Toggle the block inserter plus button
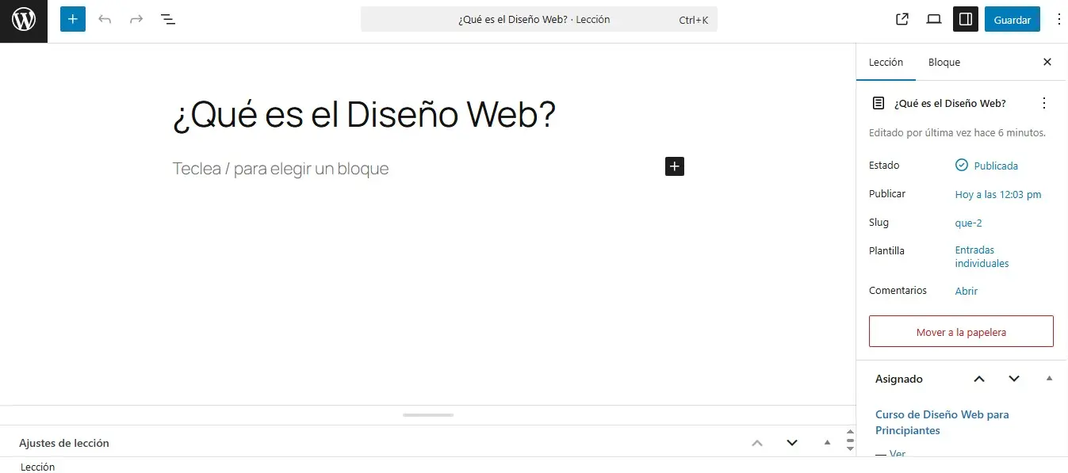Screen dimensions: 1068x473 click(x=73, y=19)
